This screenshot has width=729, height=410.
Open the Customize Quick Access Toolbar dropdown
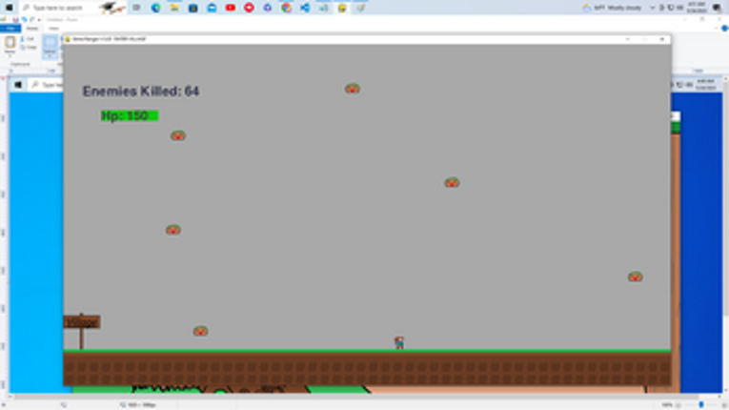(x=39, y=19)
